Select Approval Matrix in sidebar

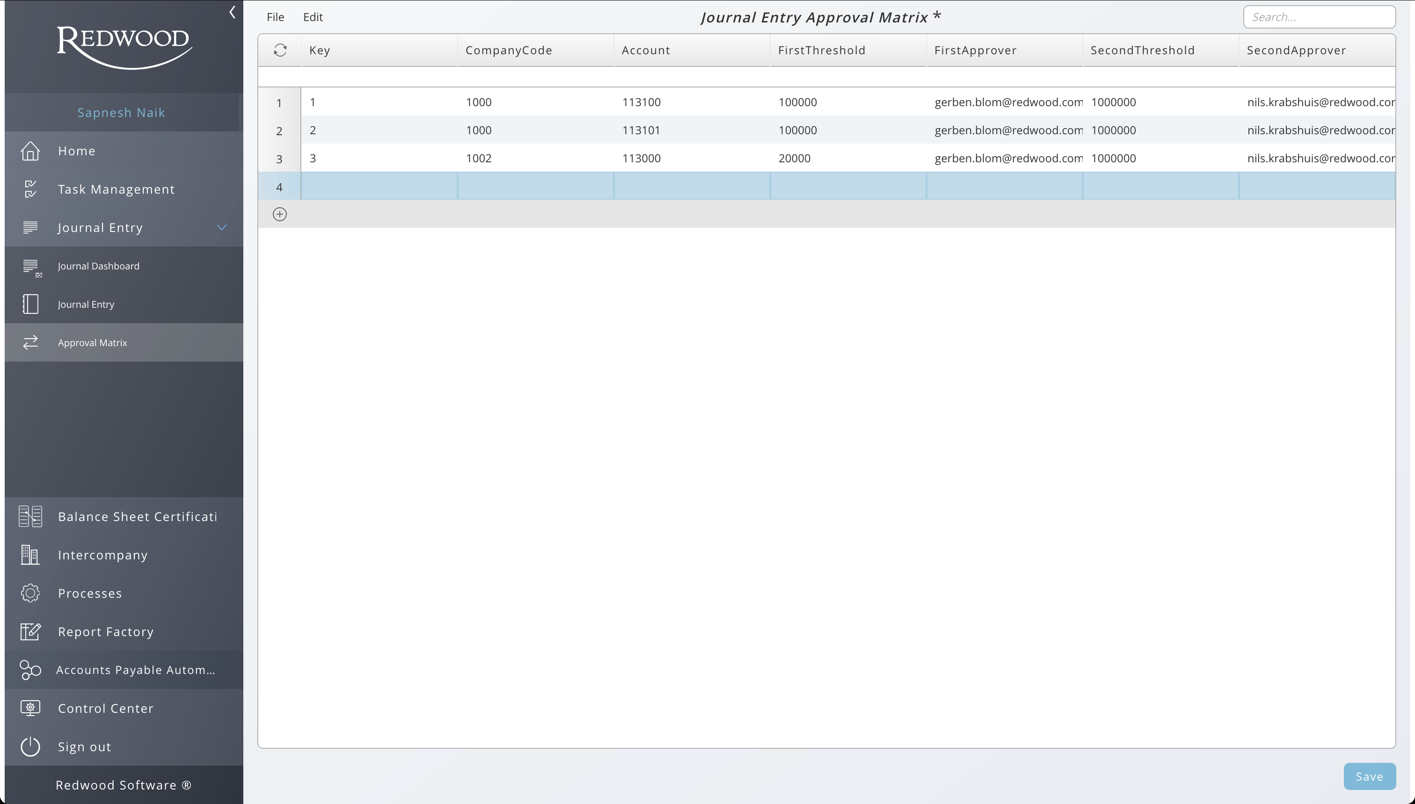pyautogui.click(x=124, y=342)
